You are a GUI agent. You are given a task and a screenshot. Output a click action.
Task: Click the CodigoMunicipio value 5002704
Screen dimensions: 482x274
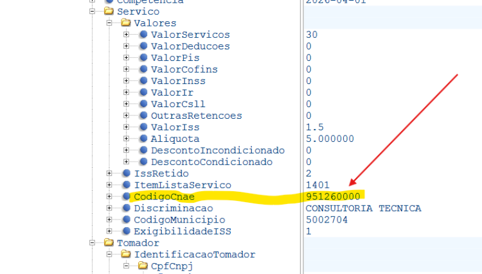[326, 220]
